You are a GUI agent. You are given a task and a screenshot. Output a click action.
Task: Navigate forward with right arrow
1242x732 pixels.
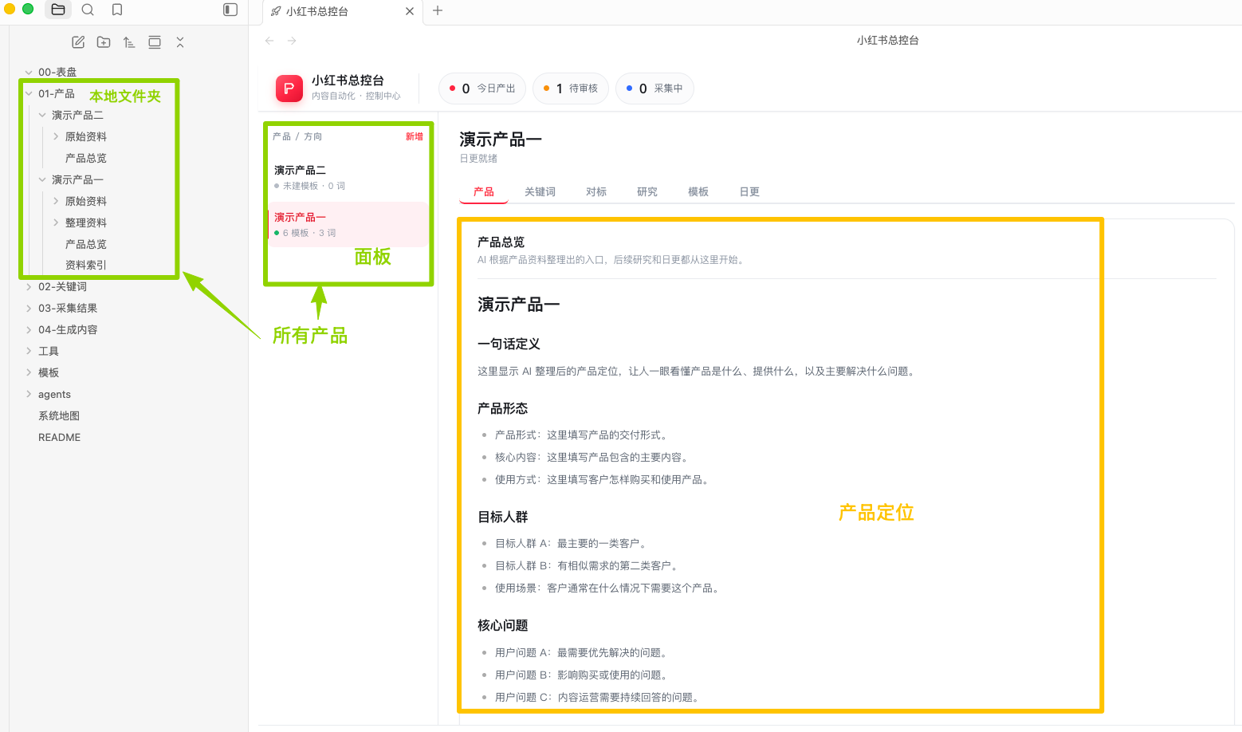click(x=292, y=41)
